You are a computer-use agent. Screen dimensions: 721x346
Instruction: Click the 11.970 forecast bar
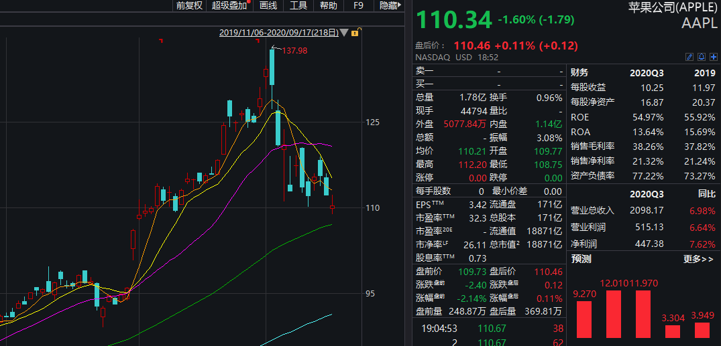click(x=644, y=315)
